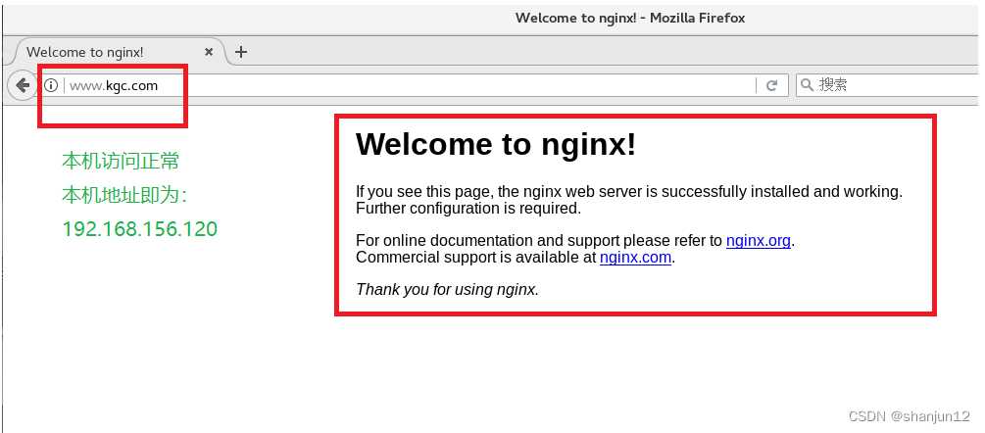
Task: Click the Thank you for using nginx text
Action: 447,290
